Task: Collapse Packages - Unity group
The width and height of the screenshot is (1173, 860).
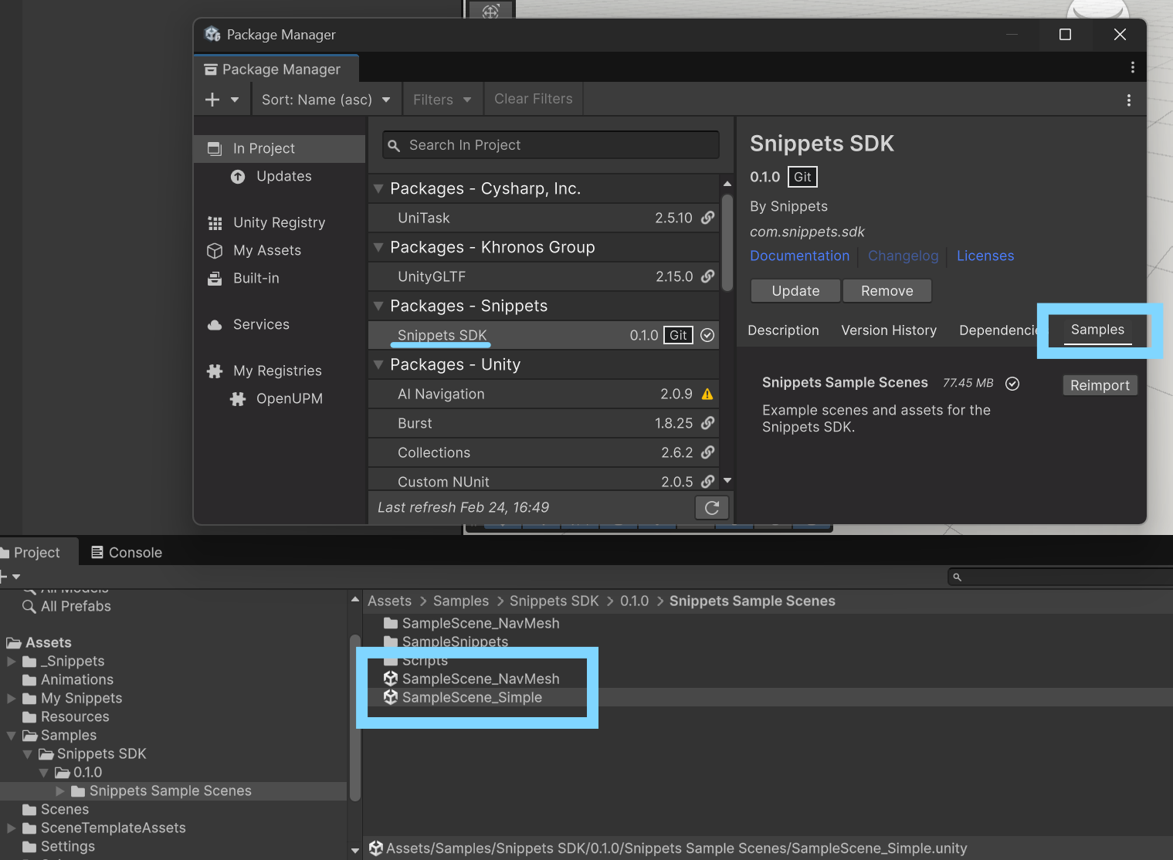Action: [x=378, y=364]
